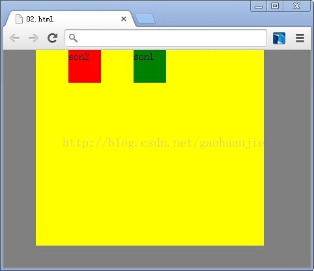
Task: Click the page file icon on tab
Action: point(19,19)
